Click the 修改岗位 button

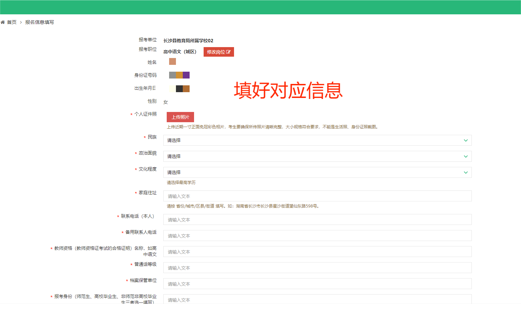(219, 52)
